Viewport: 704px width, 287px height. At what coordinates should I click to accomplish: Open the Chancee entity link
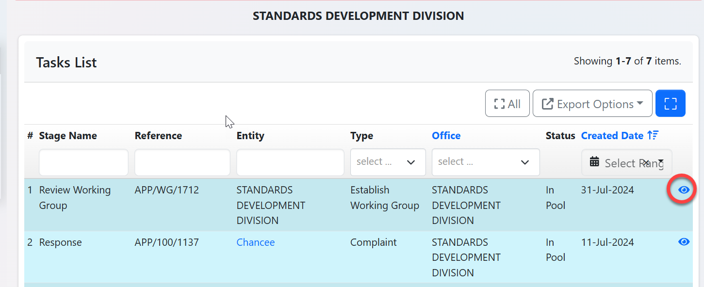tap(255, 242)
